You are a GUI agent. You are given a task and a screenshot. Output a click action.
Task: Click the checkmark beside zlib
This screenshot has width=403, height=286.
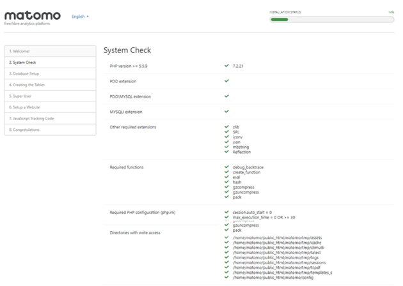[x=226, y=126]
